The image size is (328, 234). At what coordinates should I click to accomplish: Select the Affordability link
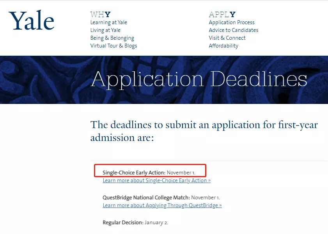[x=223, y=46]
